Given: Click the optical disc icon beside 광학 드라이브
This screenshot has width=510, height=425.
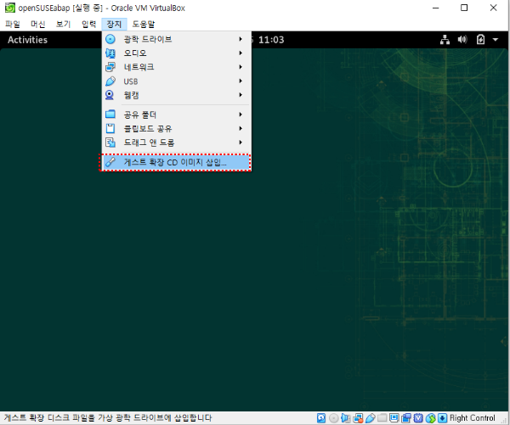Looking at the screenshot, I should (110, 39).
